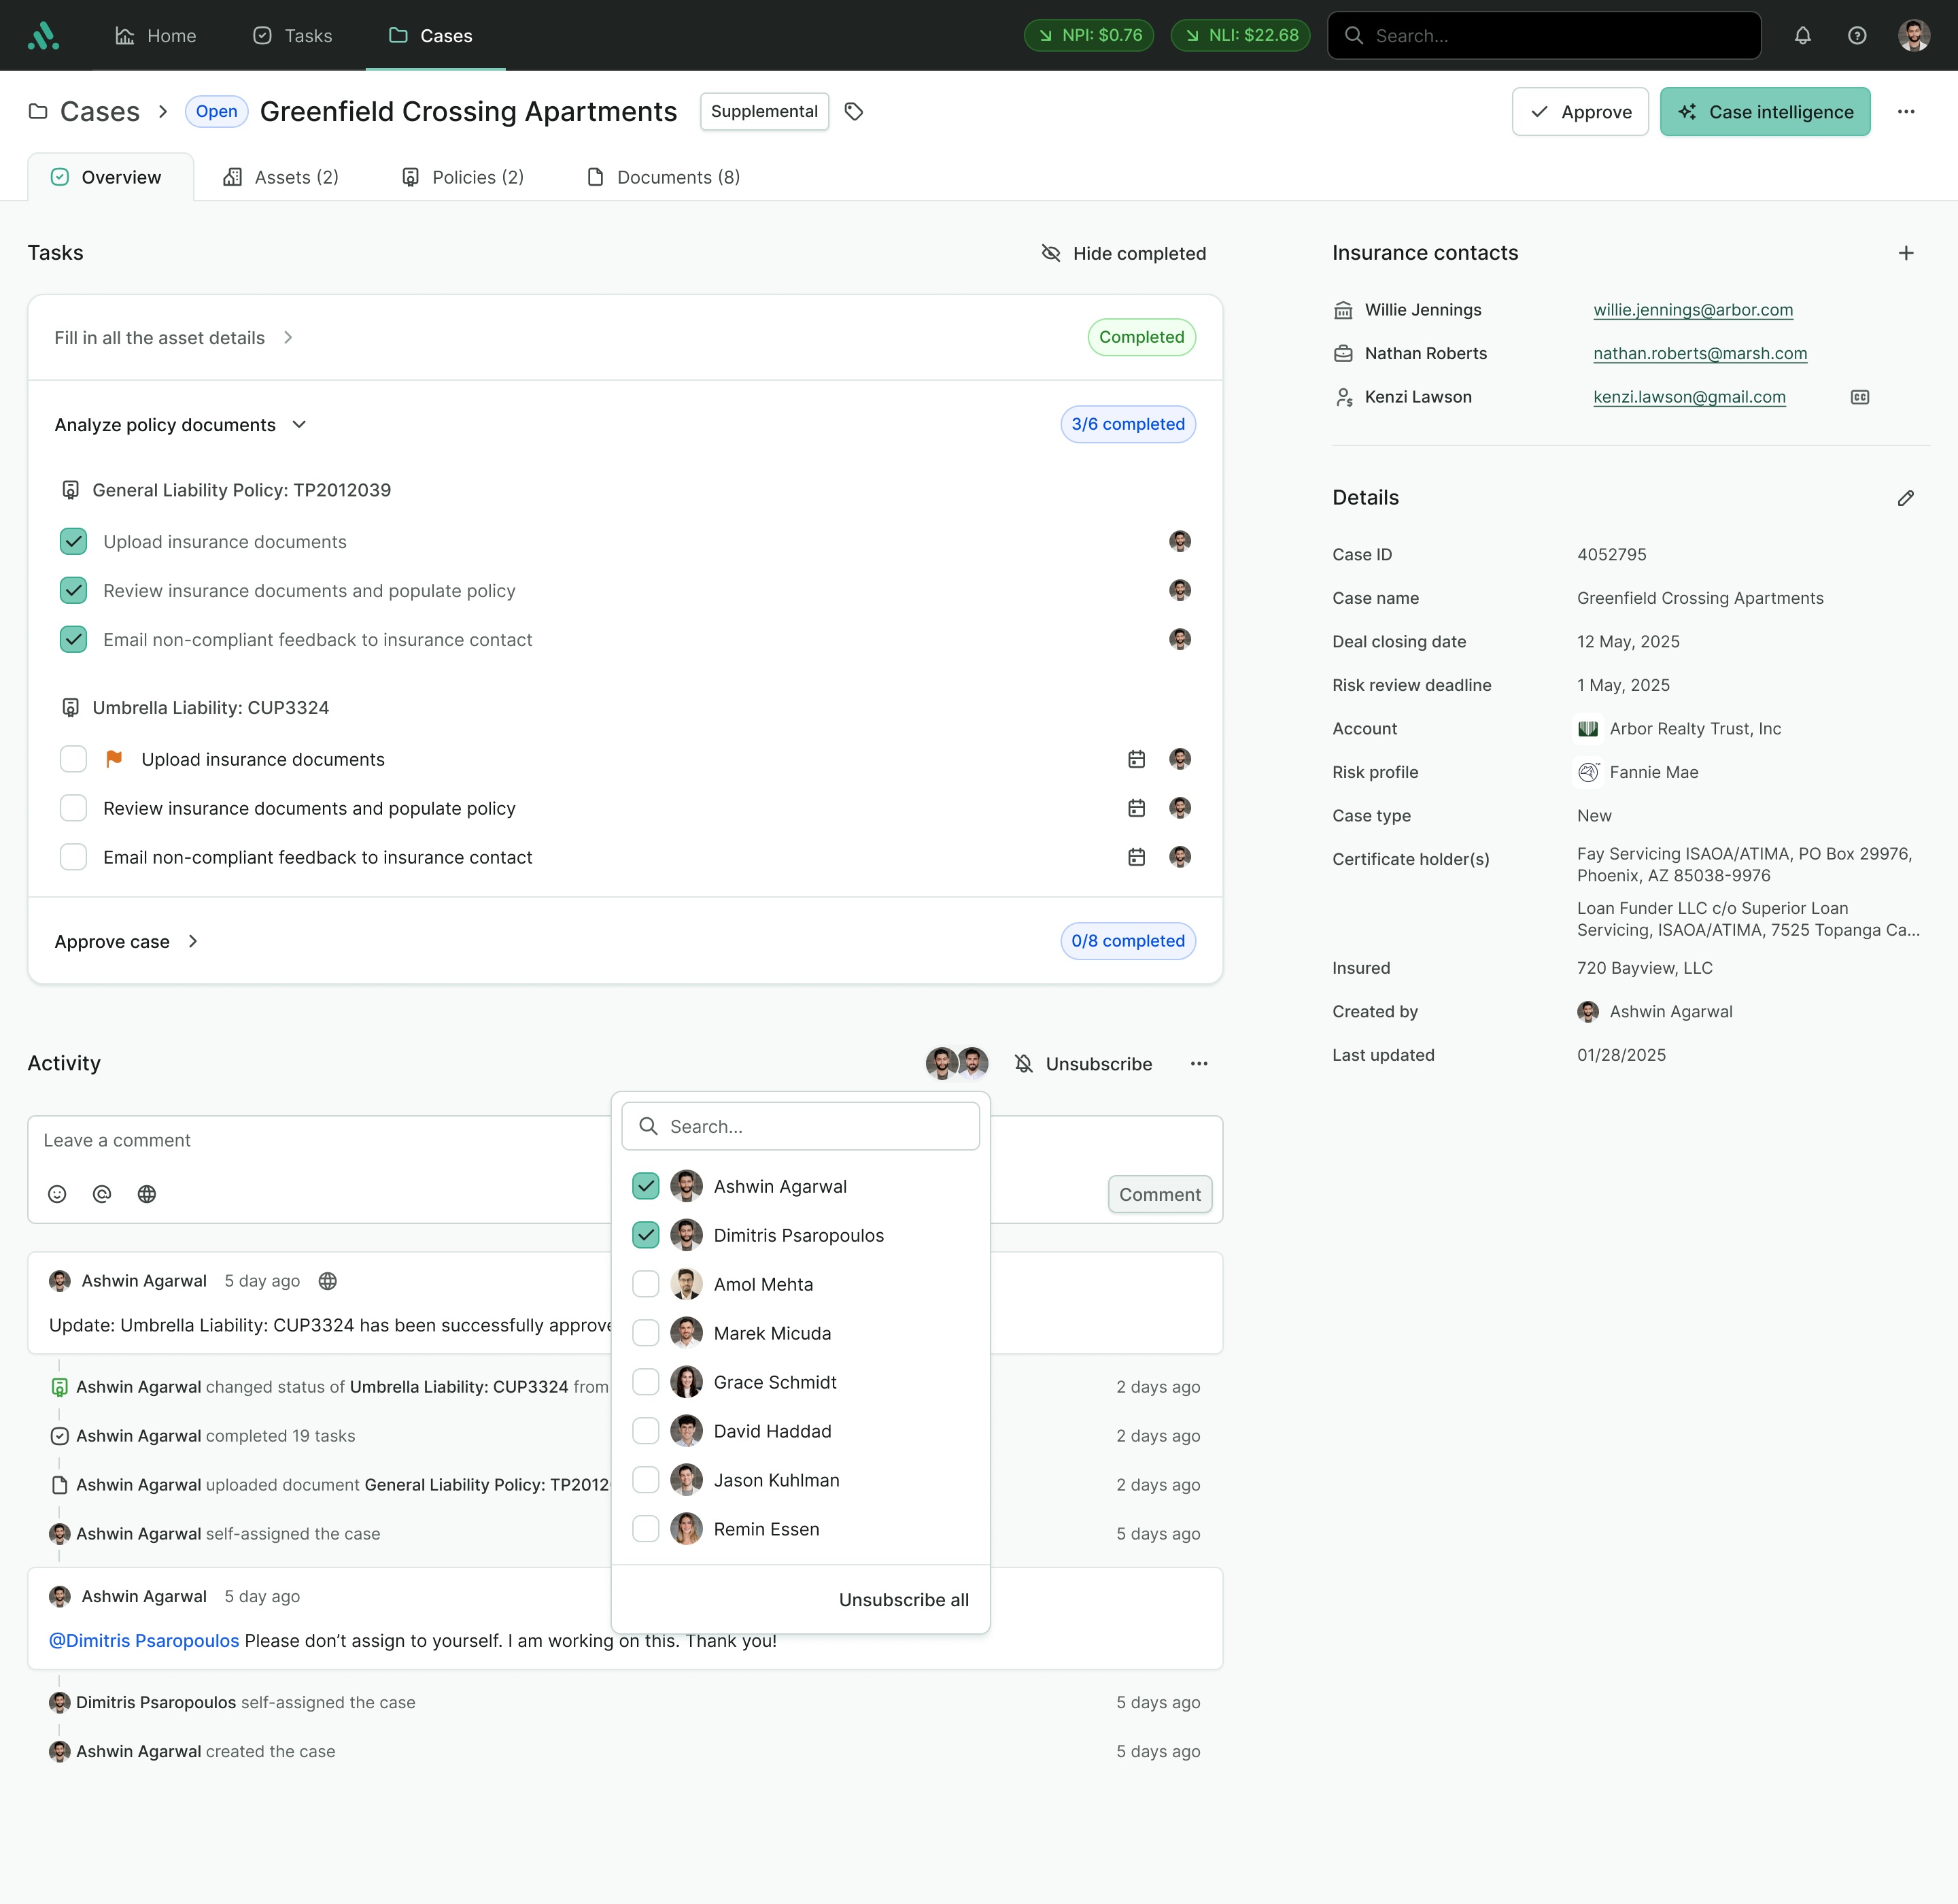Viewport: 1958px width, 1904px height.
Task: Go to Tasks in top navigation
Action: click(x=292, y=36)
